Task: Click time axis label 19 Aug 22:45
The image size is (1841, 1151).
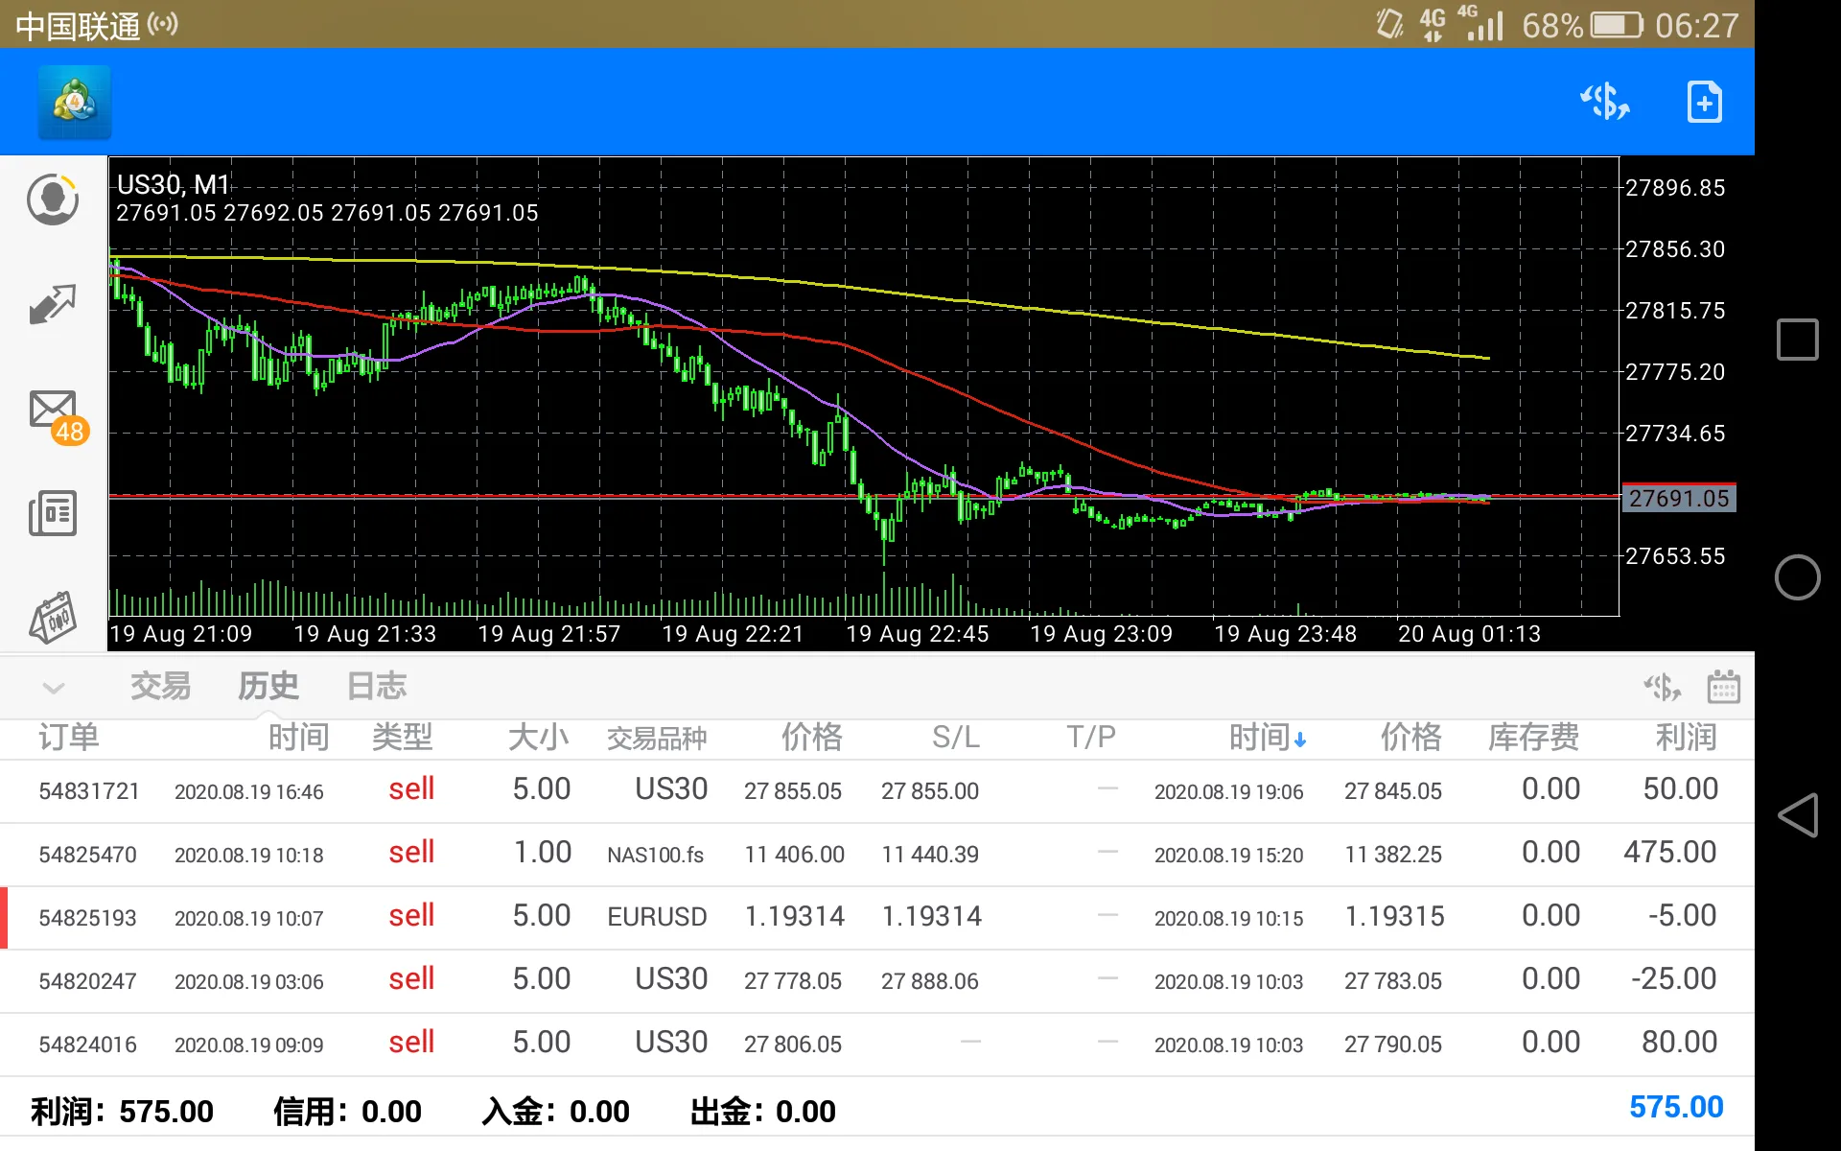Action: pyautogui.click(x=917, y=633)
